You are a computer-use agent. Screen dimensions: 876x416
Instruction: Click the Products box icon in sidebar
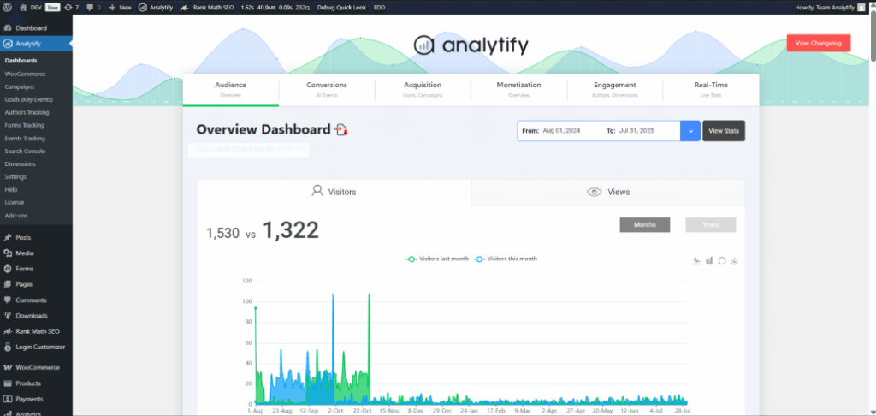point(8,383)
